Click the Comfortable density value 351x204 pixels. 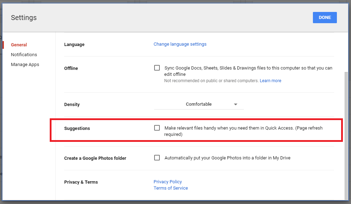[199, 104]
